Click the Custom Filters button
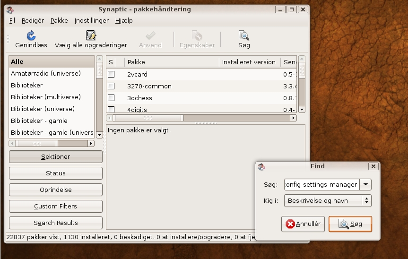Viewport: 408px width, 259px height. coord(56,207)
